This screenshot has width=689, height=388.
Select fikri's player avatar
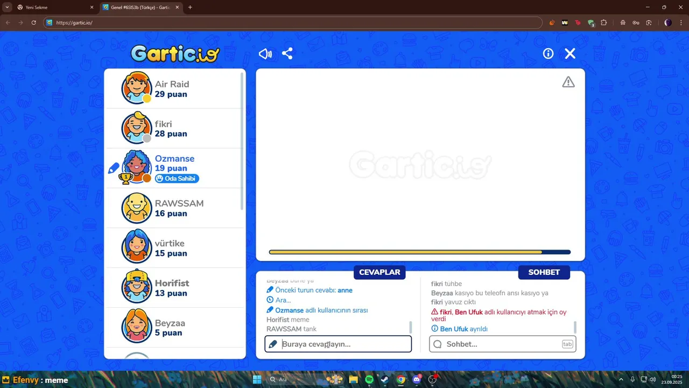click(137, 128)
